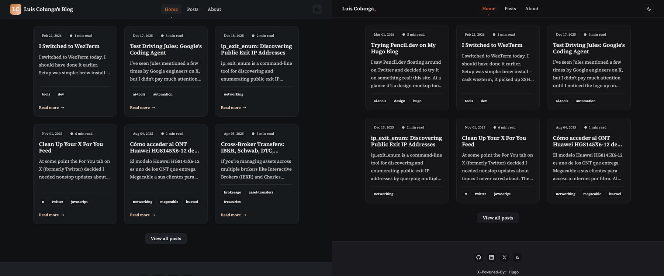Viewport: 664px width, 276px height.
Task: Open the Trying Pencil.dev on My Hugo Blog post
Action: tap(403, 48)
